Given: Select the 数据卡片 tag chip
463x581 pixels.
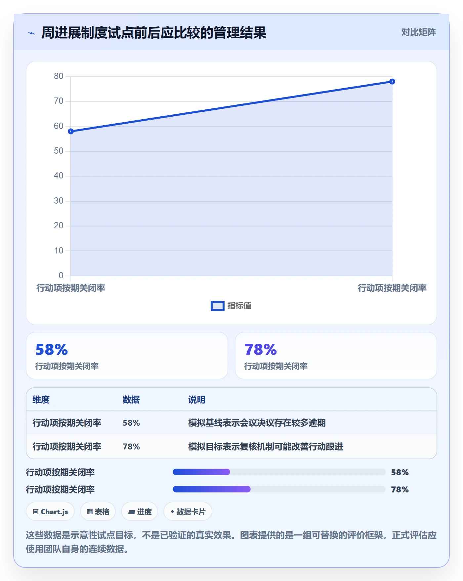Looking at the screenshot, I should (x=188, y=512).
